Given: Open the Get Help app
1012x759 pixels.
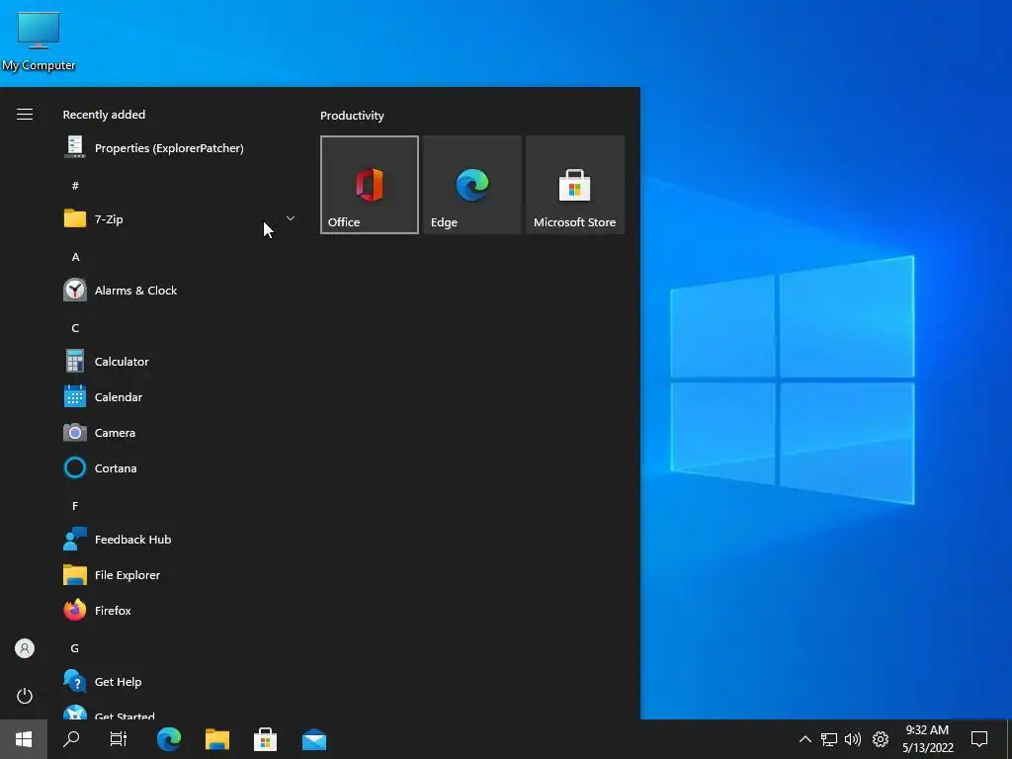Looking at the screenshot, I should pyautogui.click(x=181, y=682).
